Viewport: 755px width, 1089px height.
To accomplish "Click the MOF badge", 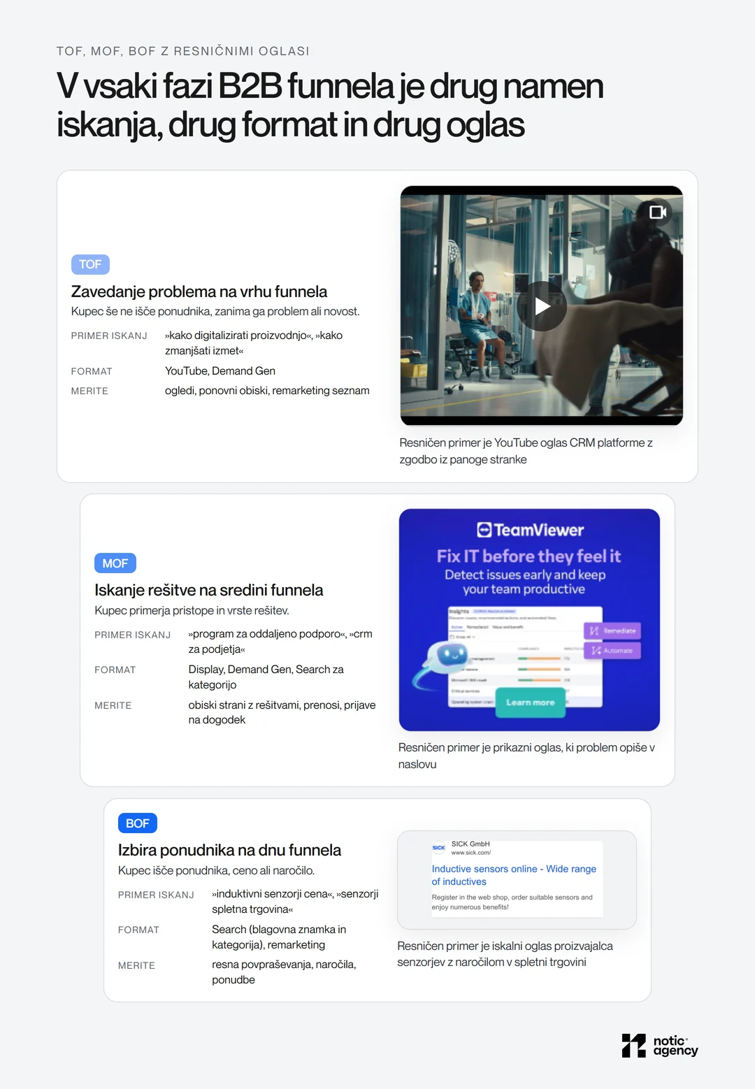I will (115, 563).
